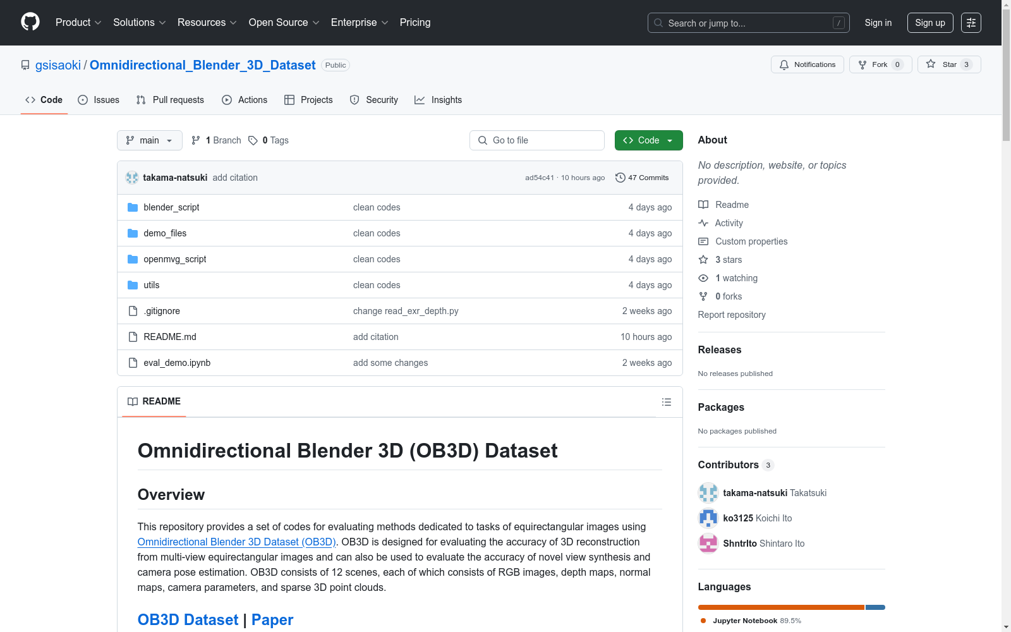Switch to the Actions tab
Screen dimensions: 1011x632
245,100
